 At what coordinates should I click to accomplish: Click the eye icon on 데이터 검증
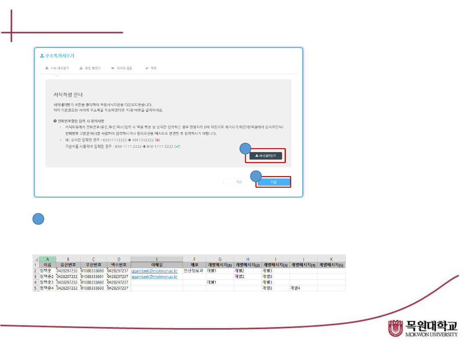[113, 68]
